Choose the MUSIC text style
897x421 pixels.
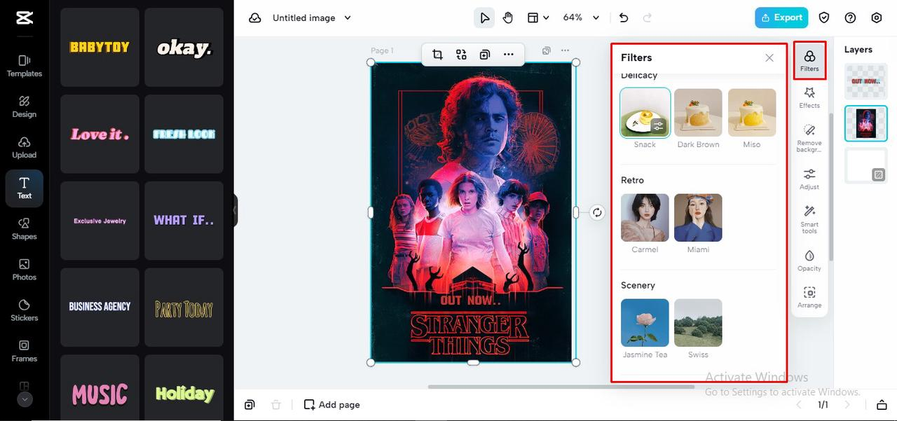tap(100, 387)
